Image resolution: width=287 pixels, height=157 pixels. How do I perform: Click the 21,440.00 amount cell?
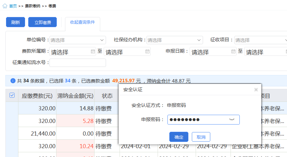tap(37, 134)
